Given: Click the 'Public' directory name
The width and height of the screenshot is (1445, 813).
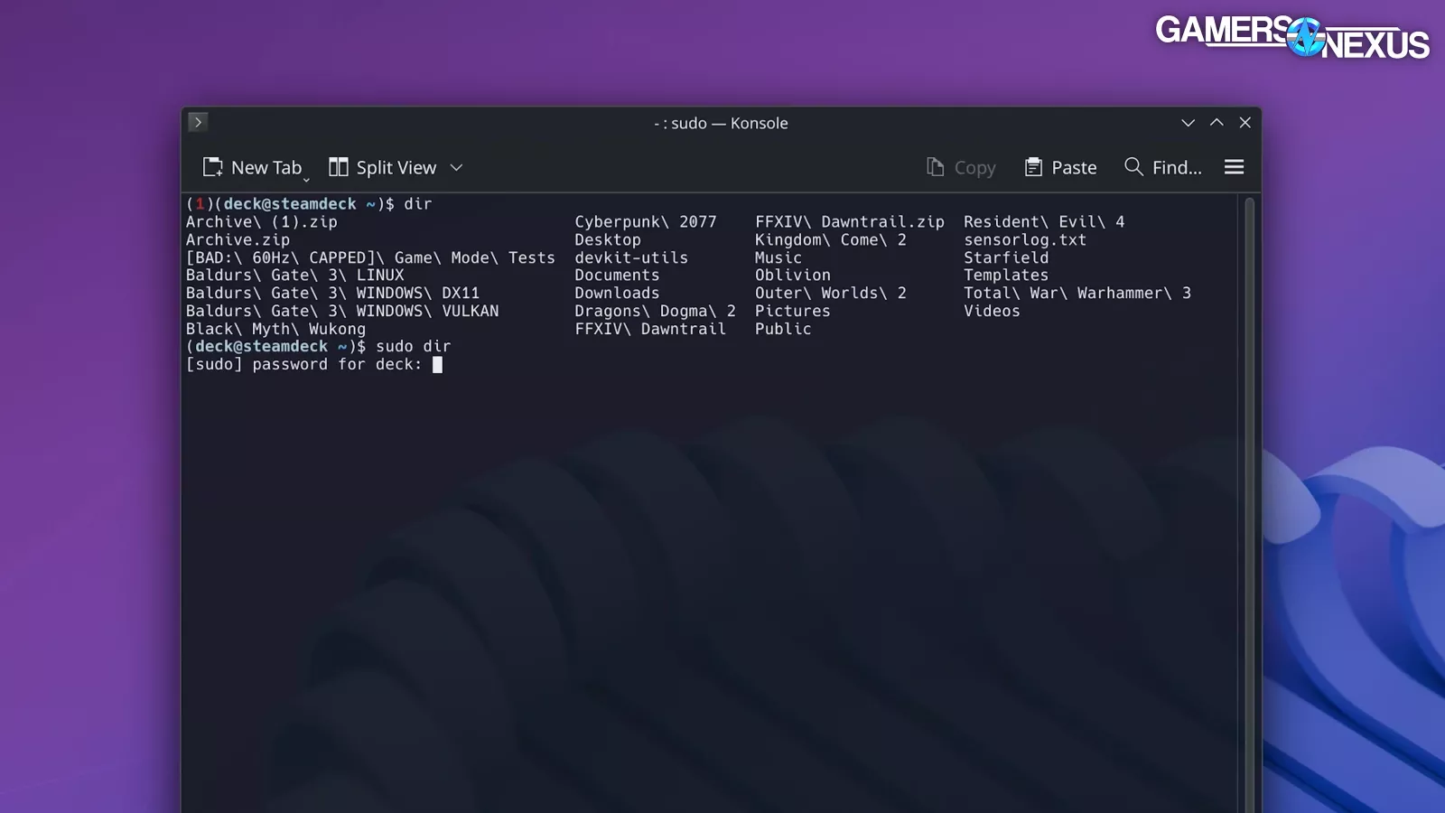Looking at the screenshot, I should click(x=783, y=330).
